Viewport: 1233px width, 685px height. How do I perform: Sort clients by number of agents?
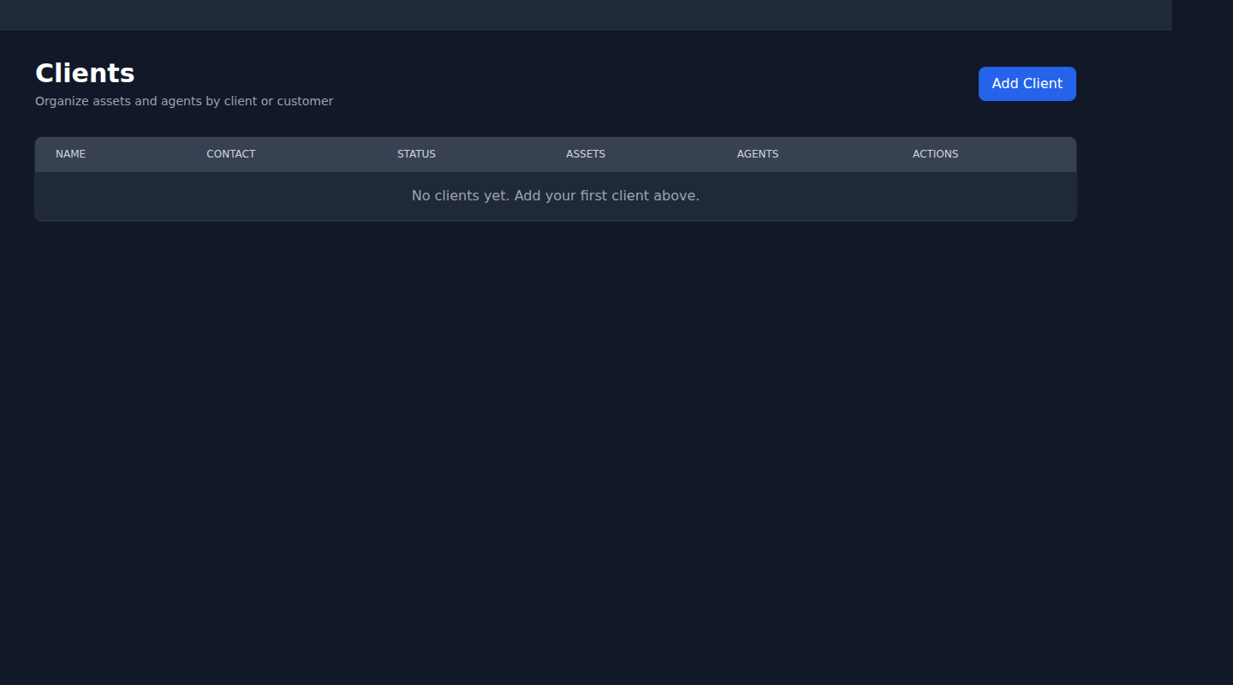[x=758, y=154]
